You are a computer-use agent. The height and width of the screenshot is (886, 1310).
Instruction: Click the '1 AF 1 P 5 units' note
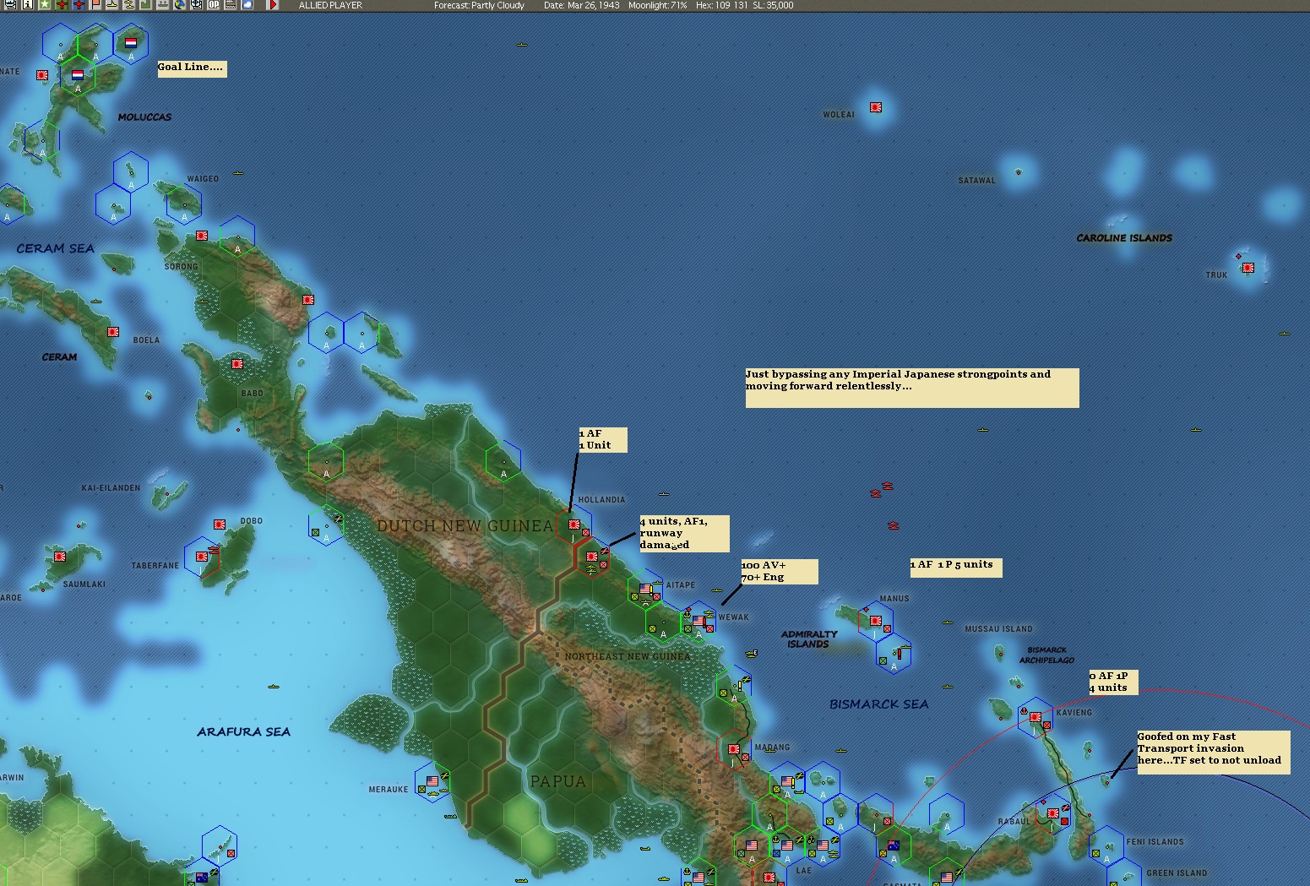(956, 568)
